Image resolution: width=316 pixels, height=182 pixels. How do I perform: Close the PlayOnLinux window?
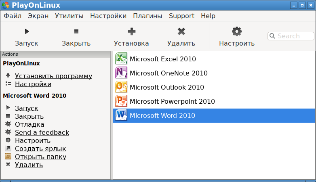(x=311, y=5)
